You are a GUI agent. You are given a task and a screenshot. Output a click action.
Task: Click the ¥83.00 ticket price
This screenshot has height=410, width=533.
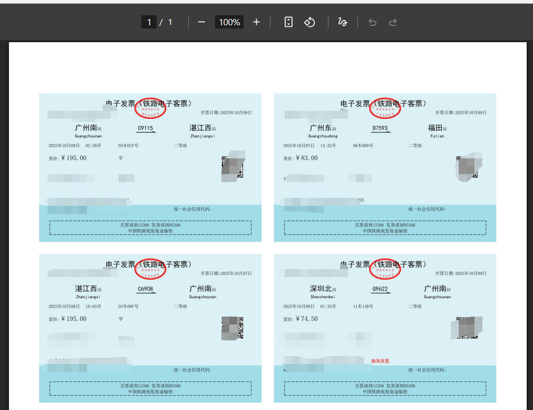(x=307, y=158)
